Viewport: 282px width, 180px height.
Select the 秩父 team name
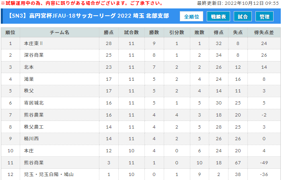[29, 91]
